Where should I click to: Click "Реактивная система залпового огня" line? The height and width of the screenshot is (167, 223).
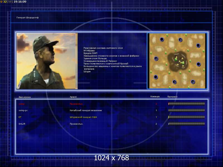(103, 48)
